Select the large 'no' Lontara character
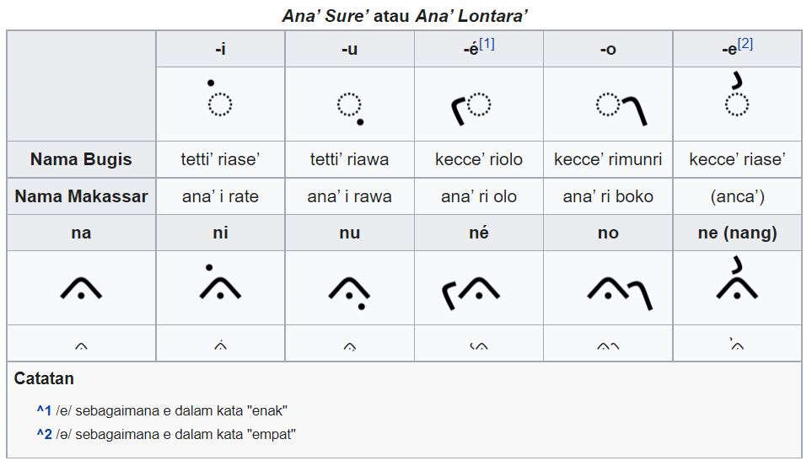812x466 pixels. click(x=620, y=293)
